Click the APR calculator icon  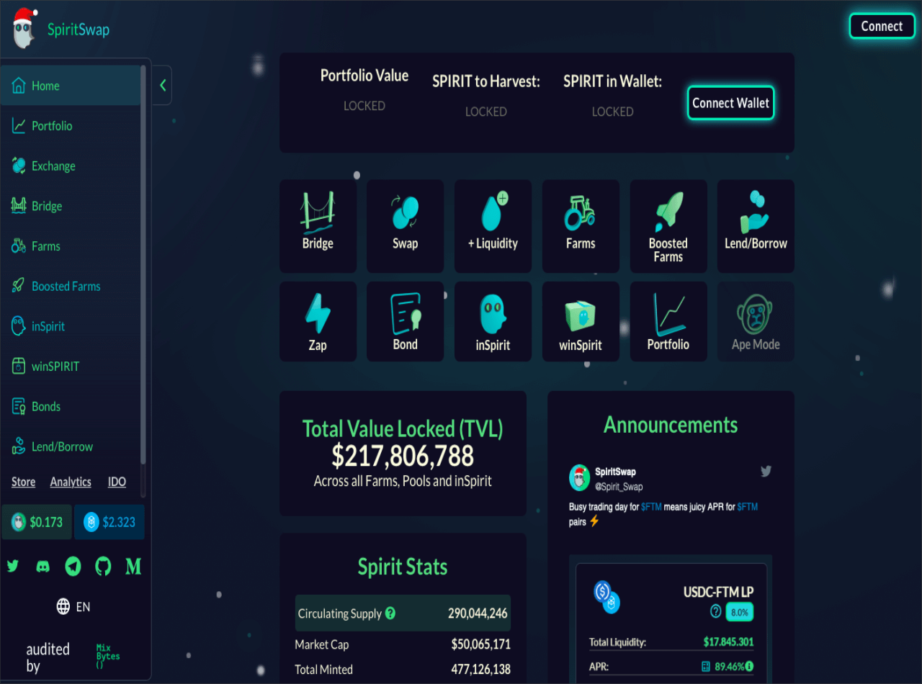point(706,667)
